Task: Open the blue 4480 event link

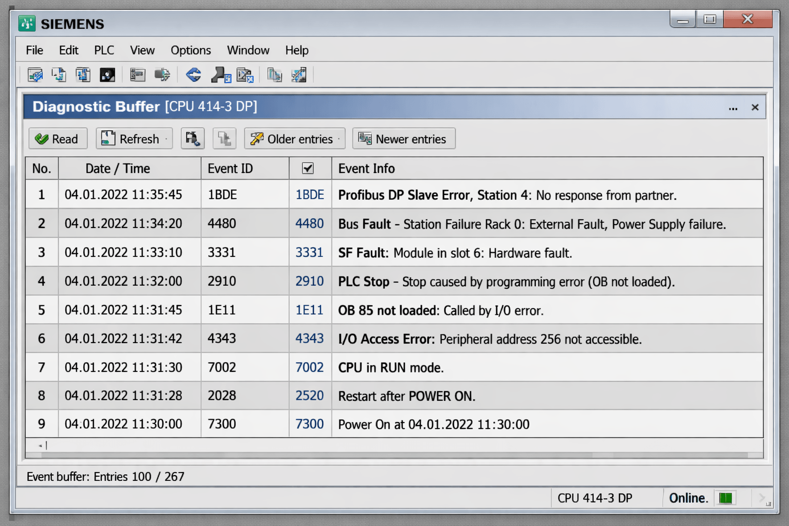Action: tap(309, 223)
